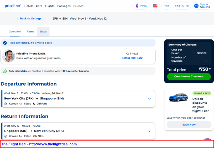Click BUNDLE & SAVE badge
The width and height of the screenshot is (214, 148).
[202, 93]
